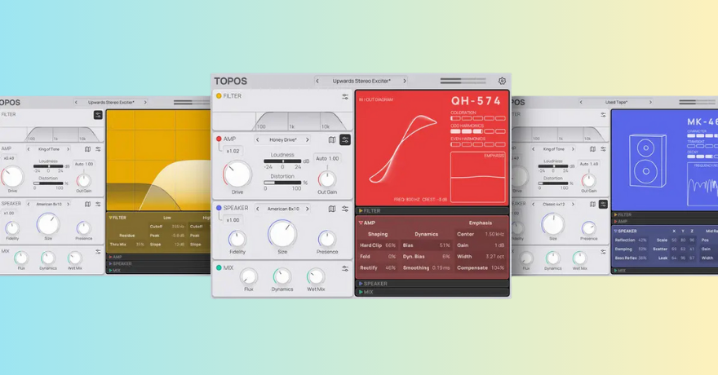Click x1.02 amp multiplier field in center window
Viewport: 718px width, 375px height.
click(x=233, y=151)
